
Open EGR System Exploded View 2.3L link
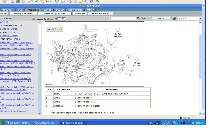tap(16, 44)
